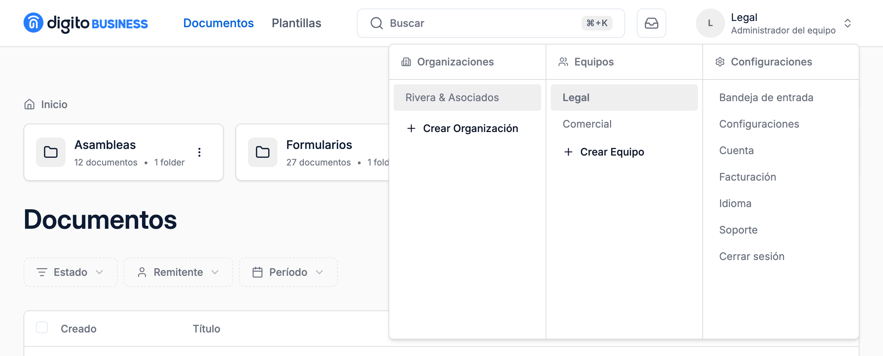883x356 pixels.
Task: Open the Asambleas folder card
Action: [x=124, y=152]
